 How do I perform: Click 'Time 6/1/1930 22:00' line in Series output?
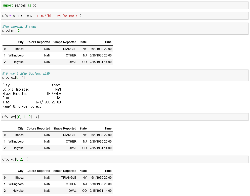coord(32,102)
